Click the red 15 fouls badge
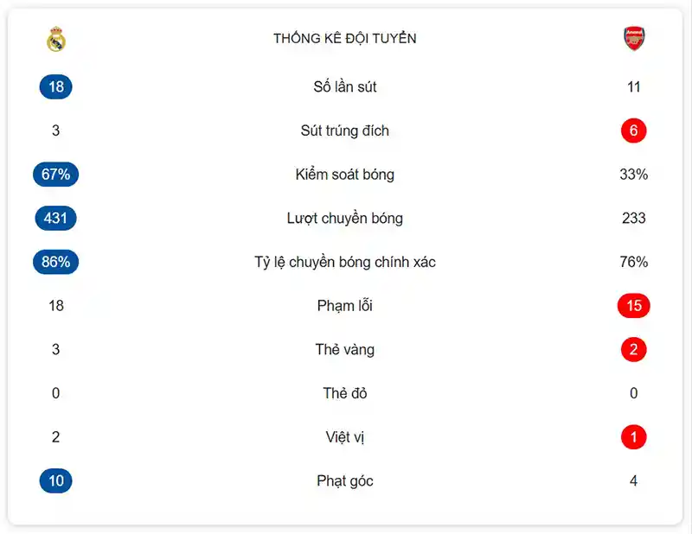Image resolution: width=692 pixels, height=534 pixels. coord(634,306)
